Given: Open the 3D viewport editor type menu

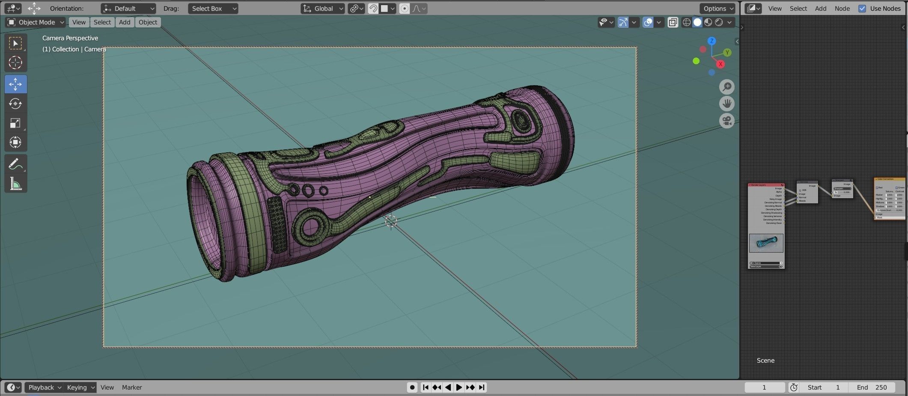Looking at the screenshot, I should tap(14, 8).
